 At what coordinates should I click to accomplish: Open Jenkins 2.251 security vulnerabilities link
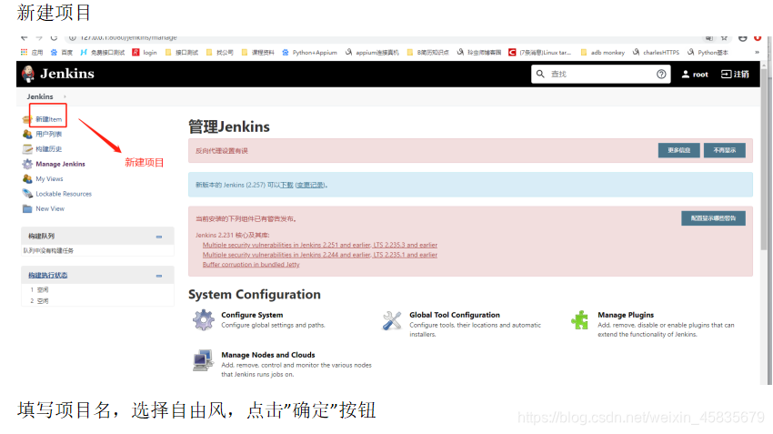(x=320, y=245)
